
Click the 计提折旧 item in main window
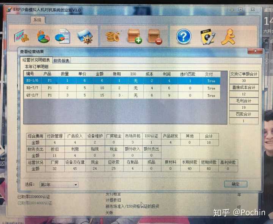click(113, 200)
